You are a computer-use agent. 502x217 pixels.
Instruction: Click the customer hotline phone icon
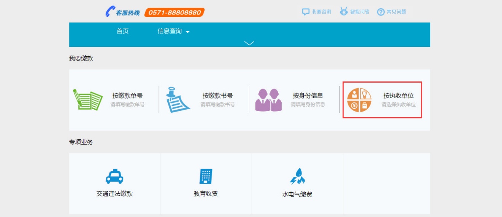click(110, 11)
